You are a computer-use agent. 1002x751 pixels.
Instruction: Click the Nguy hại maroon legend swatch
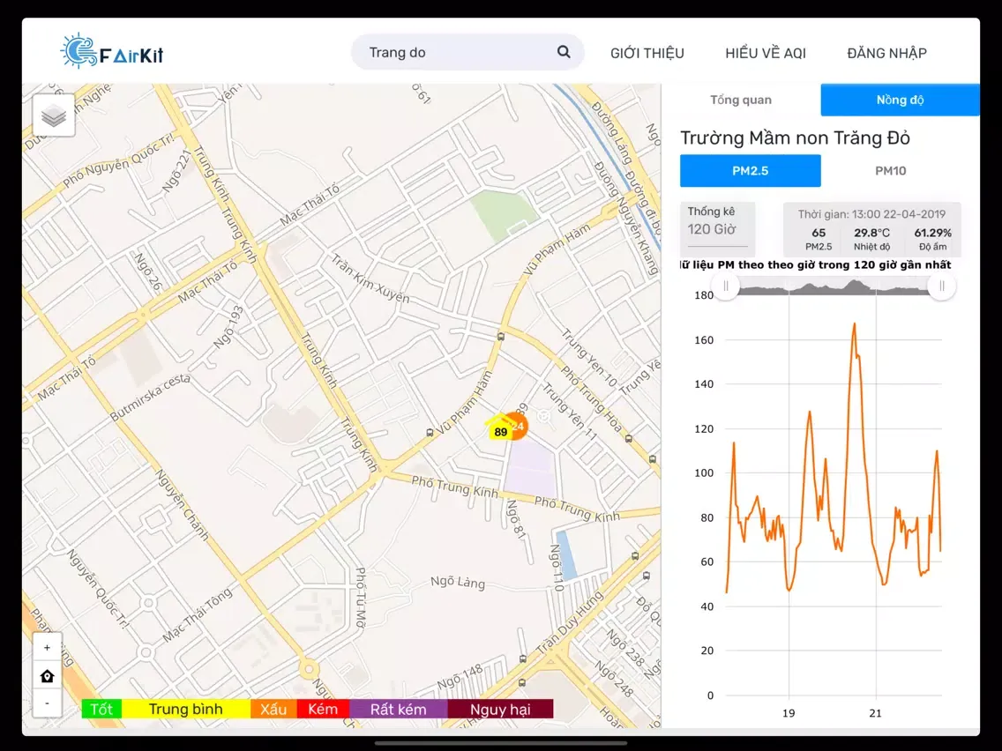(x=500, y=709)
